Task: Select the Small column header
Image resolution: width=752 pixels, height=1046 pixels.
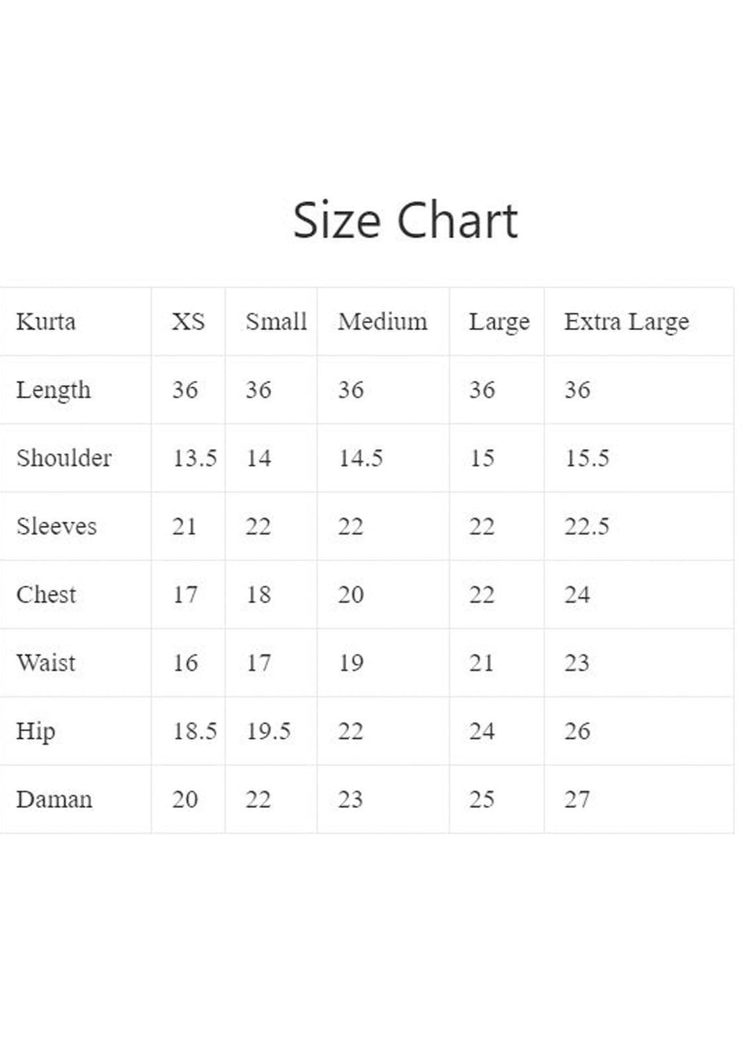Action: click(276, 322)
